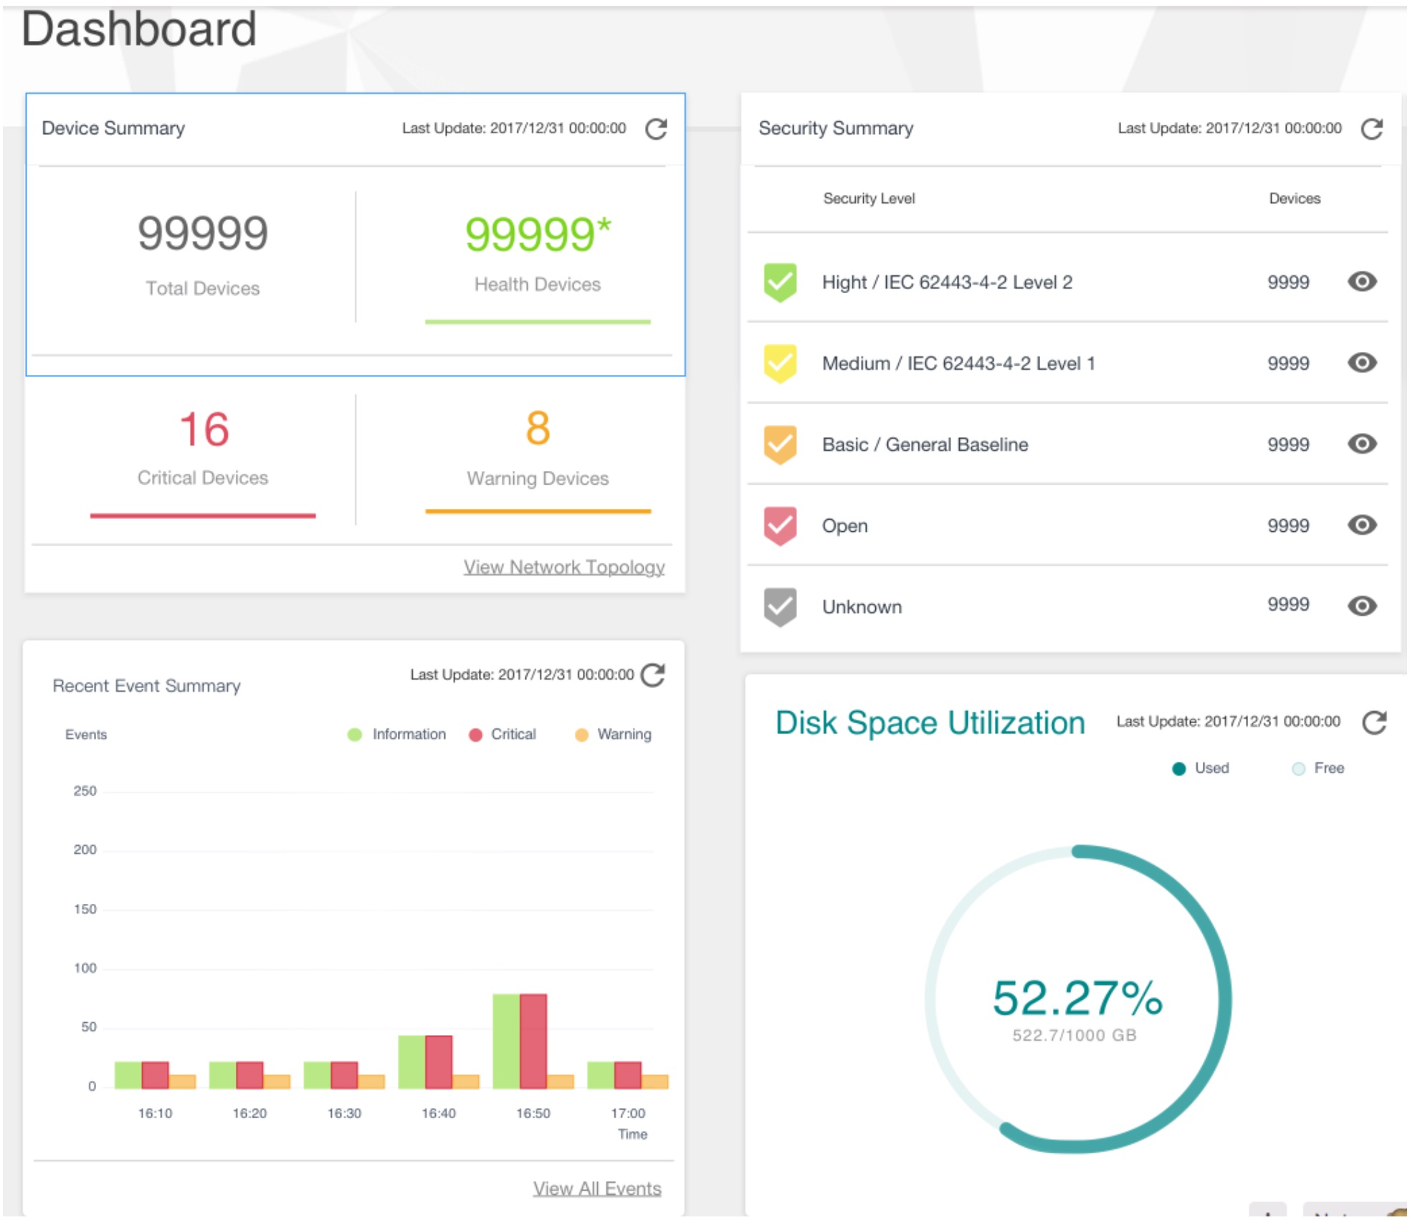Open the View All Events link

coord(596,1188)
